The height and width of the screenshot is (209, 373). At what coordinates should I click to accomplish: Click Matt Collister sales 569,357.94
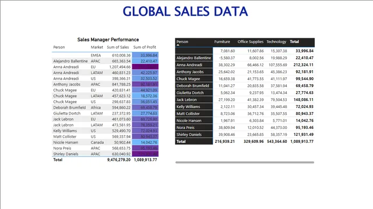121,137
